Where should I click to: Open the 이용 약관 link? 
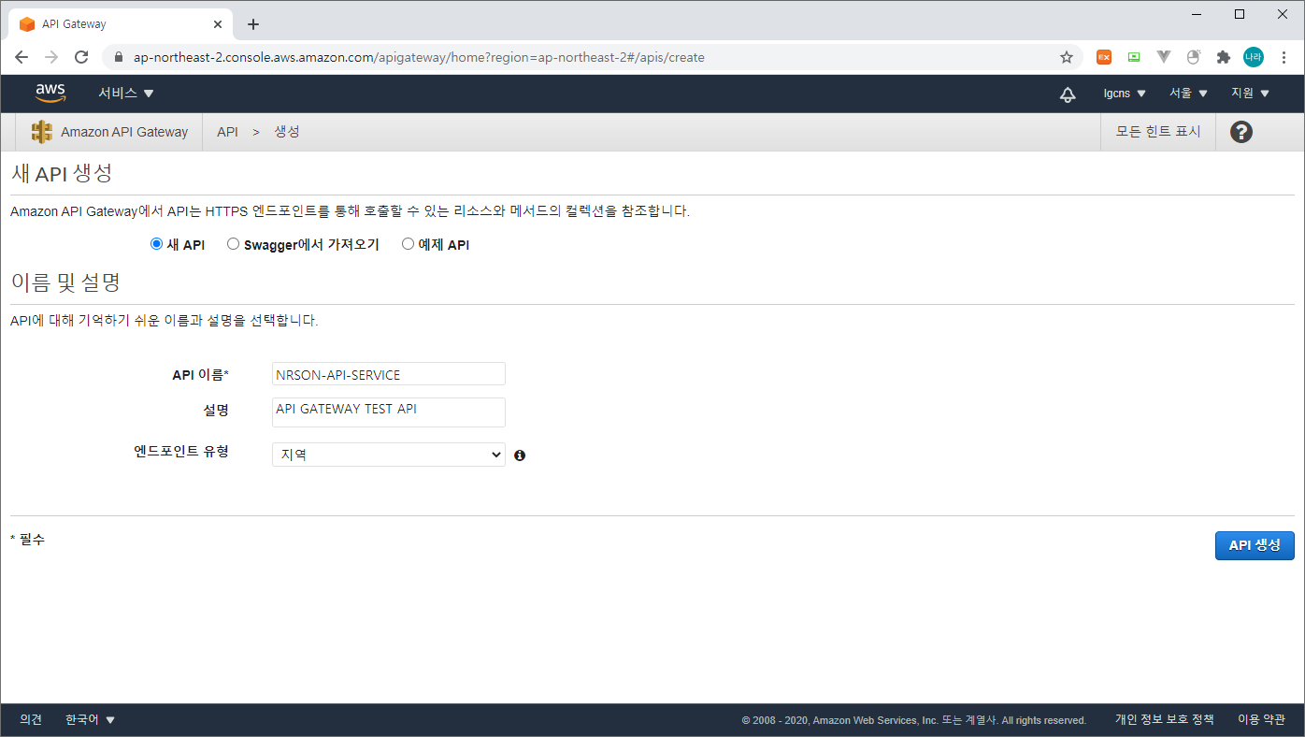(1261, 720)
